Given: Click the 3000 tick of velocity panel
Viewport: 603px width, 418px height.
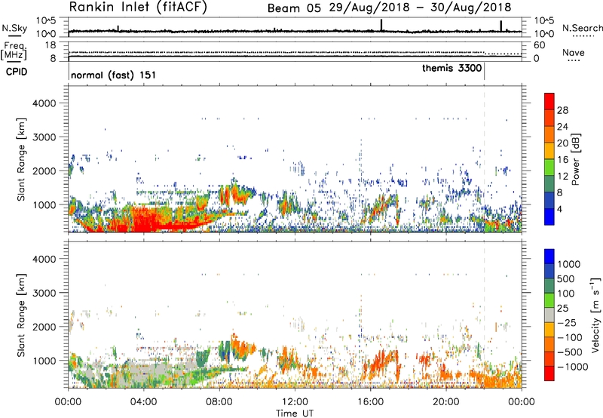Looking at the screenshot, I should pos(44,293).
